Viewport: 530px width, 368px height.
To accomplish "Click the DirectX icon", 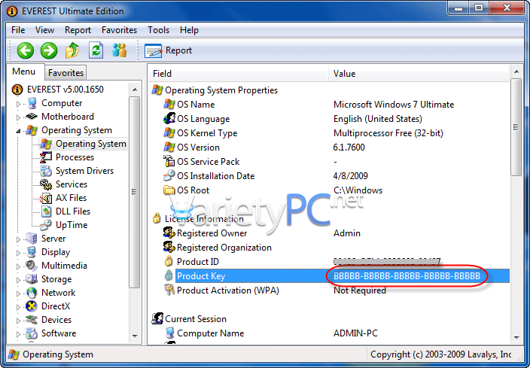I will tap(32, 306).
